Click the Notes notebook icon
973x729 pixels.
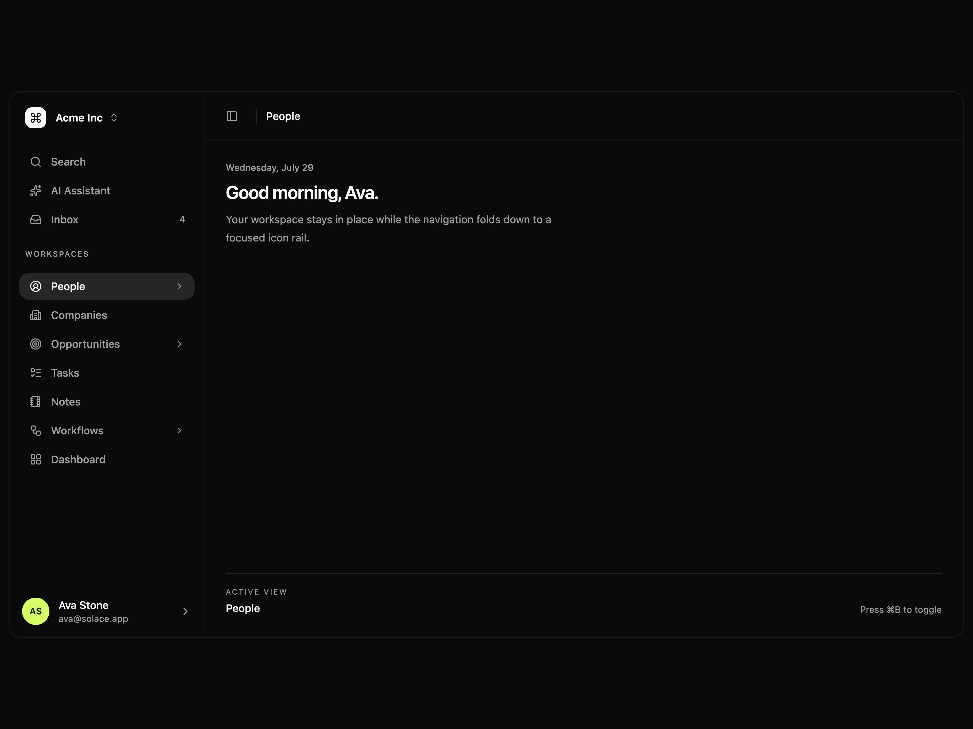[x=36, y=402]
